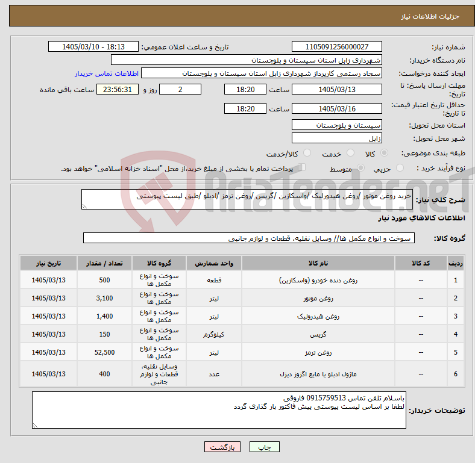Click the remaining days field showing 2

click(180, 89)
